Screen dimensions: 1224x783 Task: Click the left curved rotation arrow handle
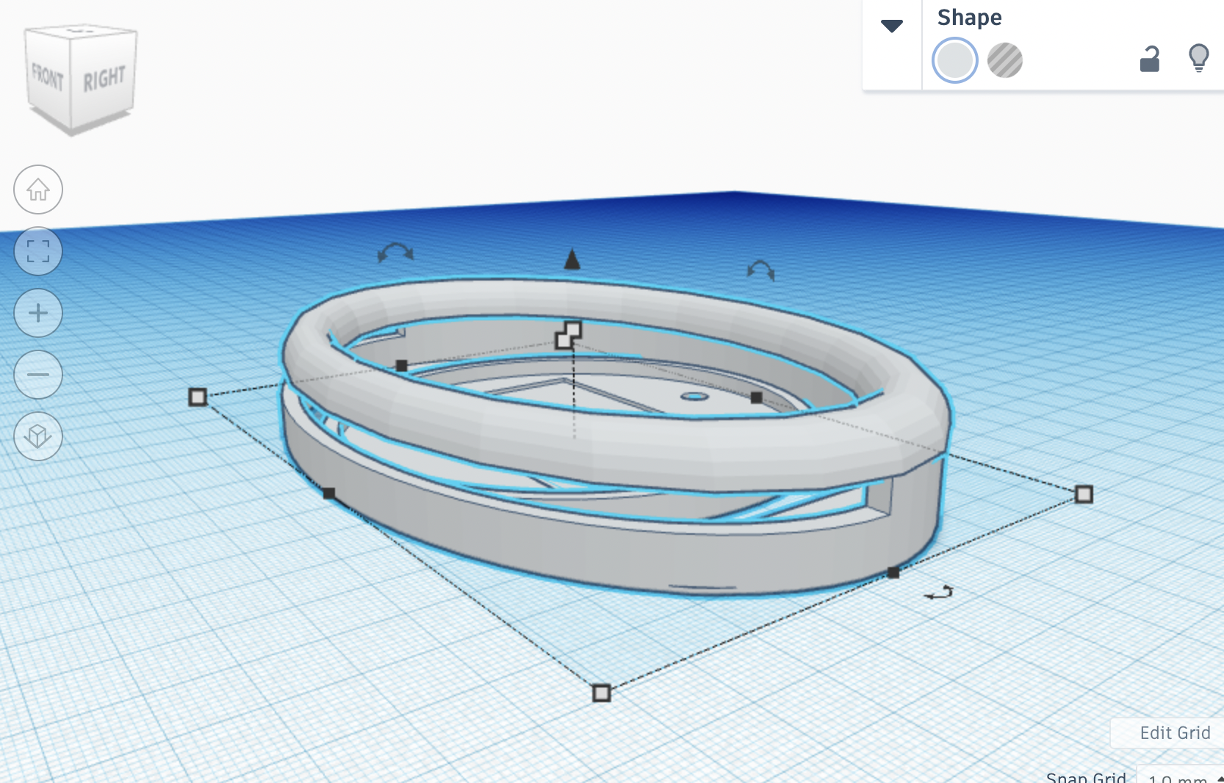tap(395, 253)
